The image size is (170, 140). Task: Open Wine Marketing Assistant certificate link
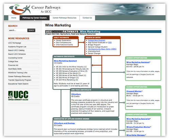65,61
